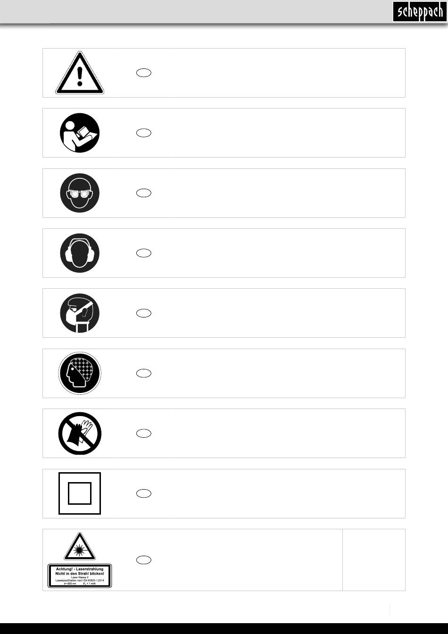Click oval marker in the laser warning row
Screen dimensions: 448x634
(x=144, y=560)
